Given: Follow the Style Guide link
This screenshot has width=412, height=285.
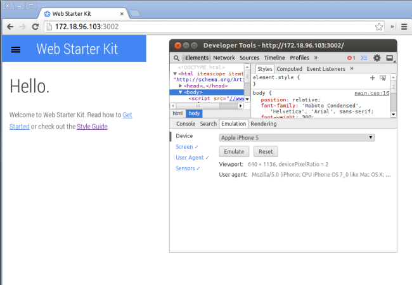Looking at the screenshot, I should tap(92, 127).
